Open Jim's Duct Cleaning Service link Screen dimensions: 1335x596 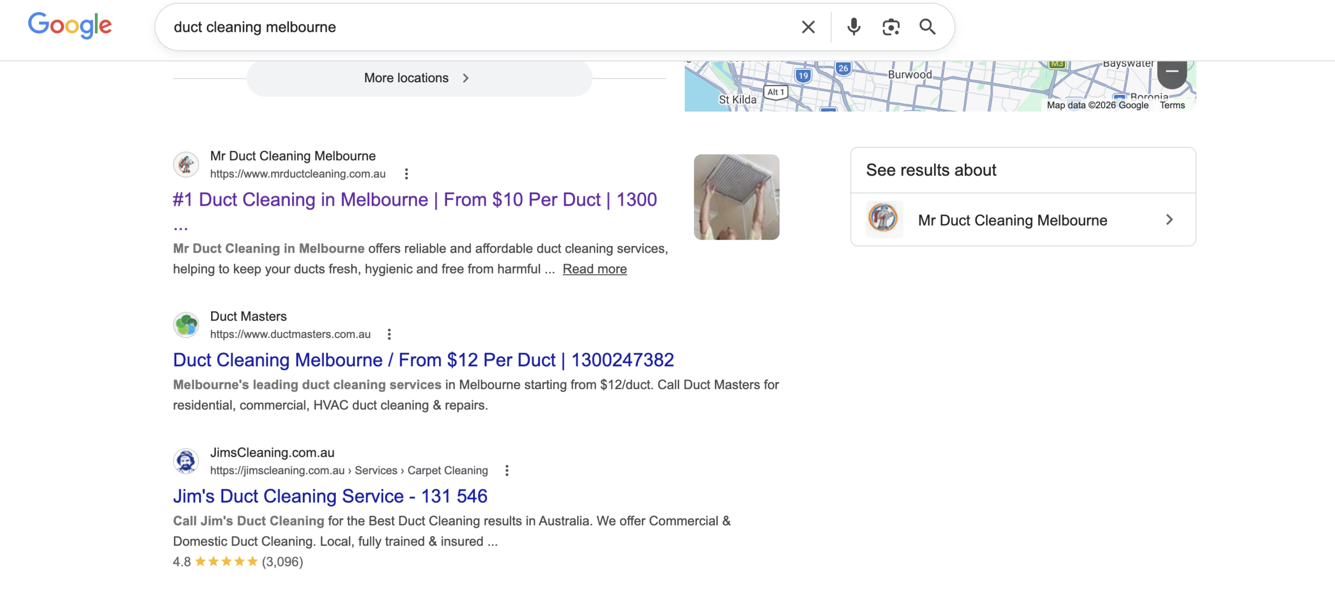[x=330, y=496]
